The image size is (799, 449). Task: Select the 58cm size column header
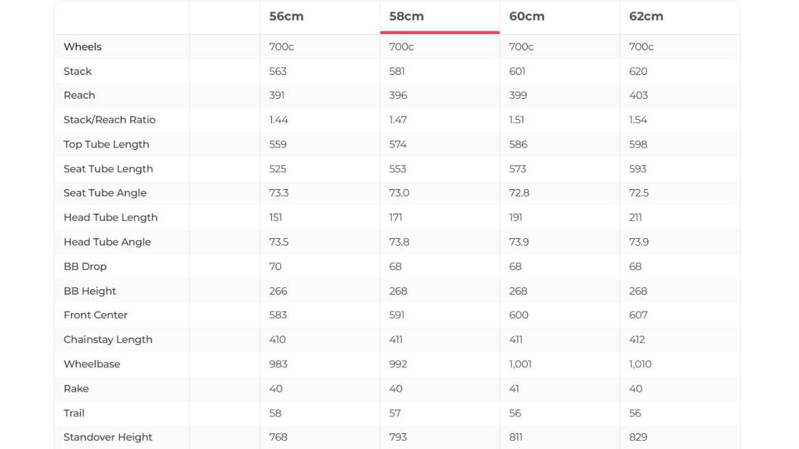point(407,16)
